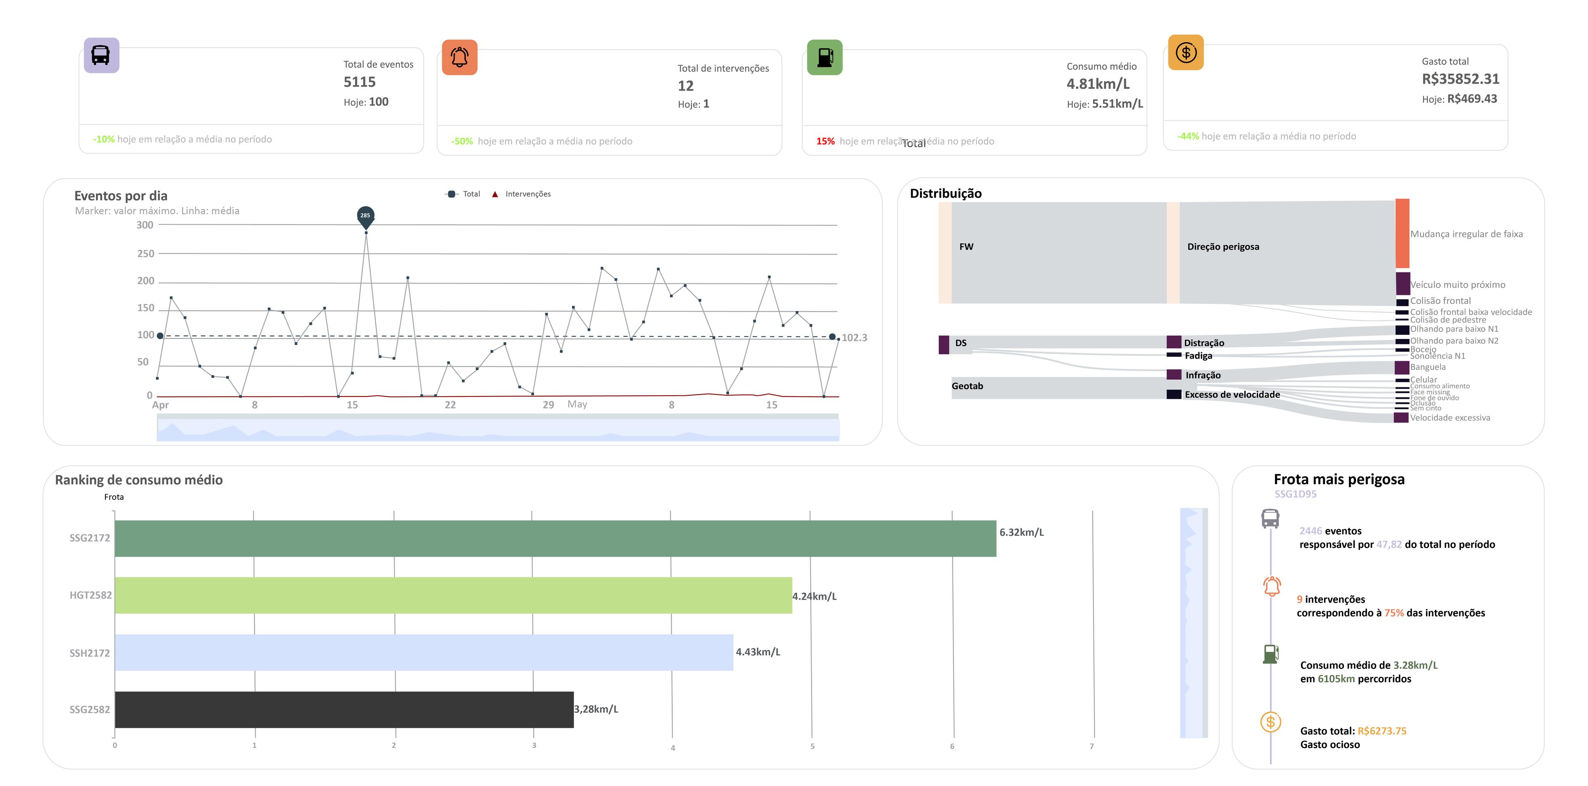
Task: Click the SSG1D95 fleet identifier link
Action: [x=1295, y=495]
